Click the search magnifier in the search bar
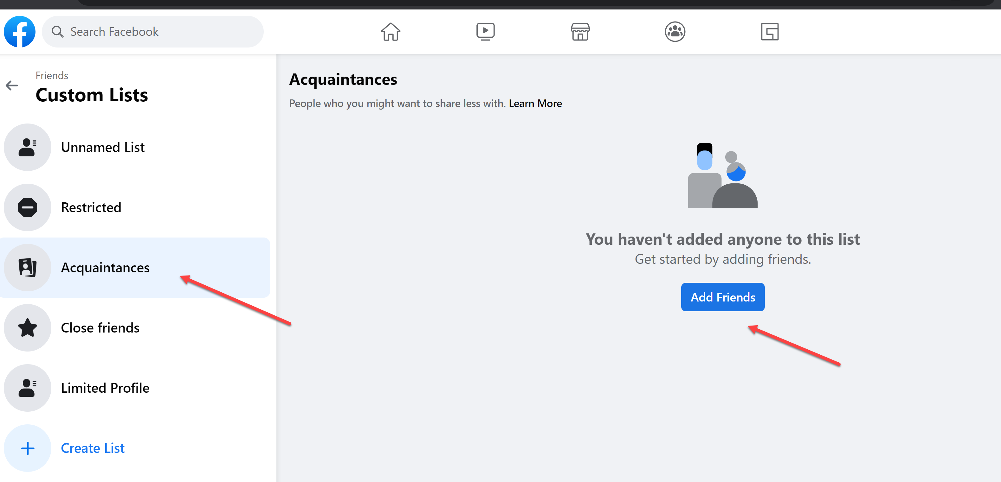Viewport: 1001px width, 482px height. click(x=57, y=31)
